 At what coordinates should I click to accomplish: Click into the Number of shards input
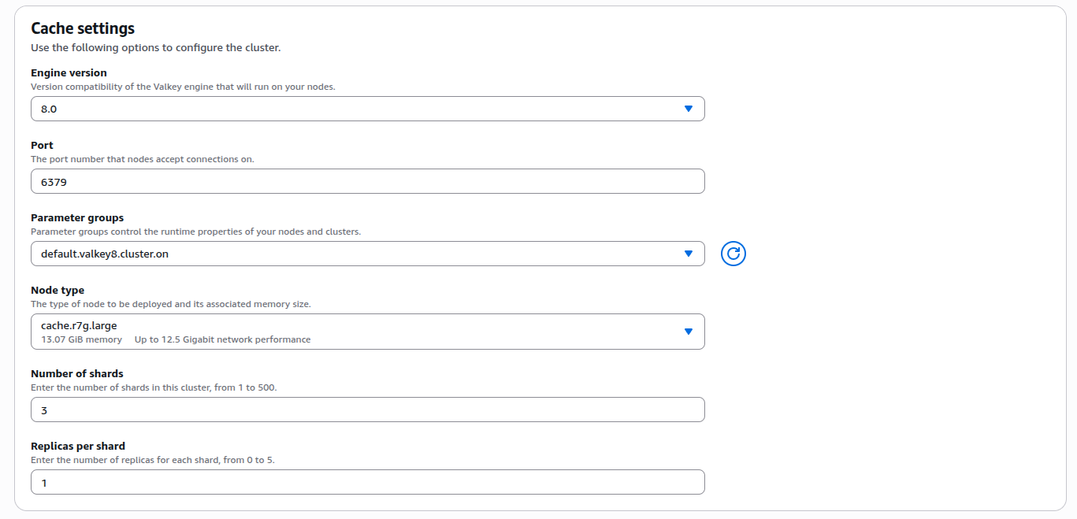point(367,410)
